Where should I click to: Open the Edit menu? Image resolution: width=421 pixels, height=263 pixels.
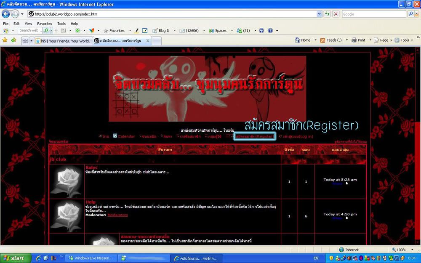pos(16,23)
